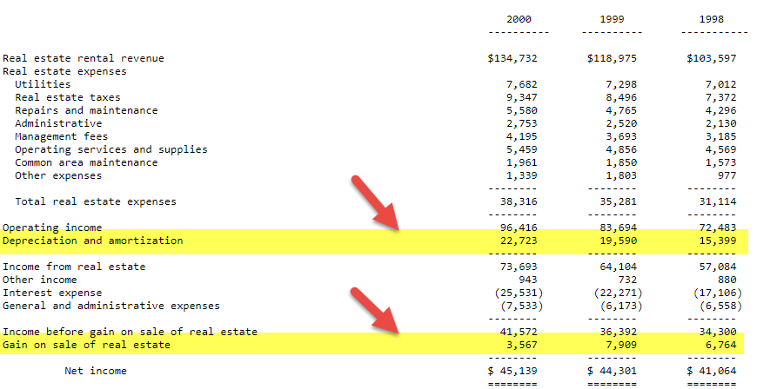Select the 1998 column header

(715, 19)
